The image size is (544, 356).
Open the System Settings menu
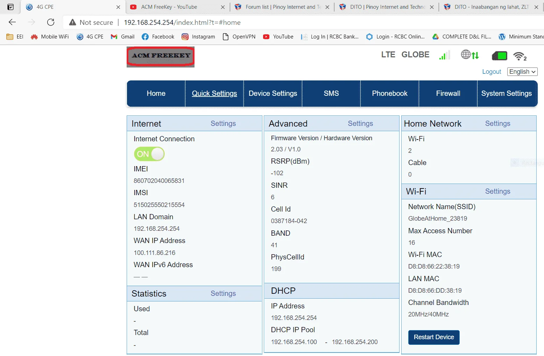[507, 93]
